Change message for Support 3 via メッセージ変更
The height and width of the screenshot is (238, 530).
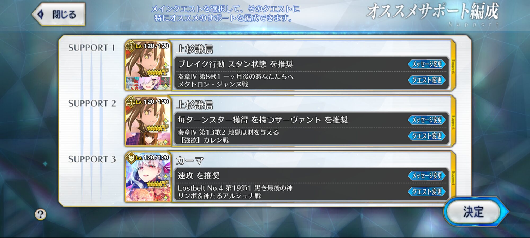pos(427,176)
